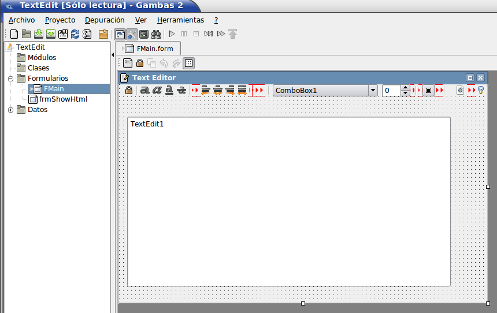Select the Clases folder
The height and width of the screenshot is (313, 497).
[38, 68]
